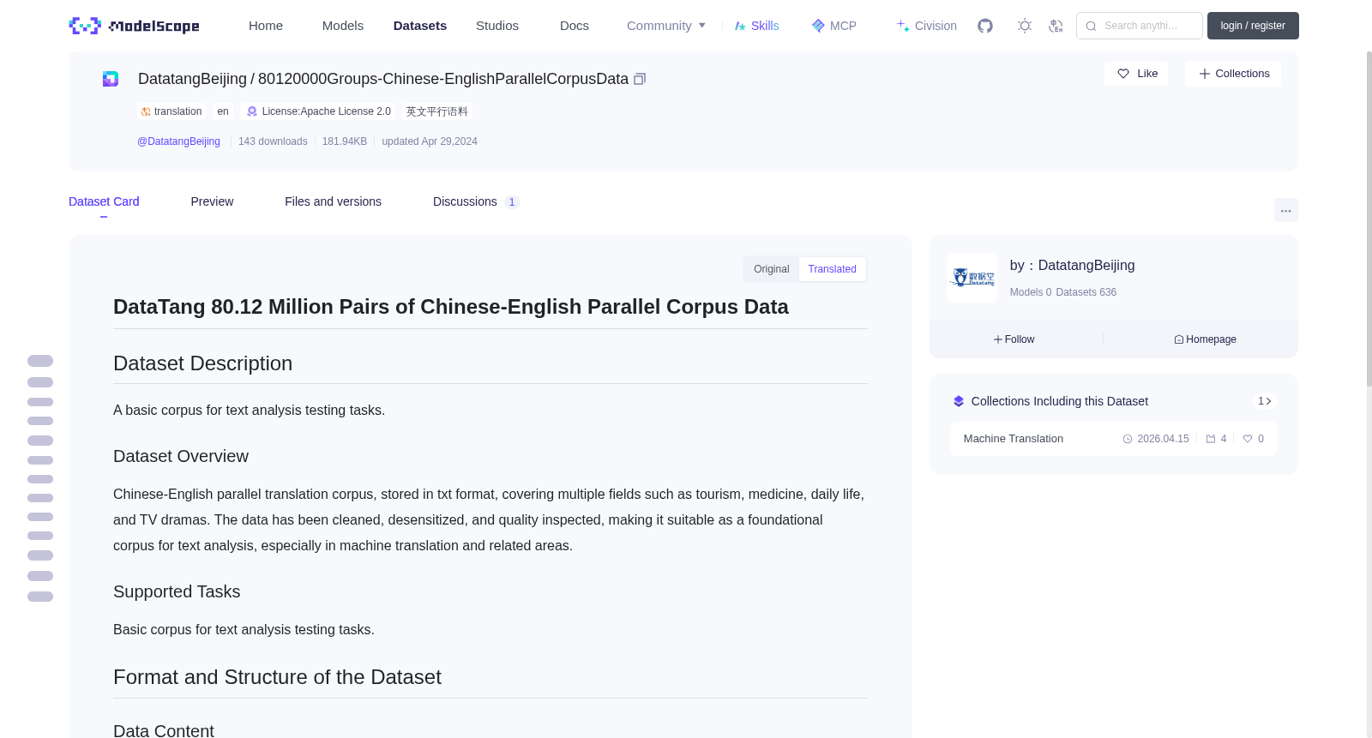Viewport: 1372px width, 738px height.
Task: Expand the Community dropdown
Action: click(666, 26)
